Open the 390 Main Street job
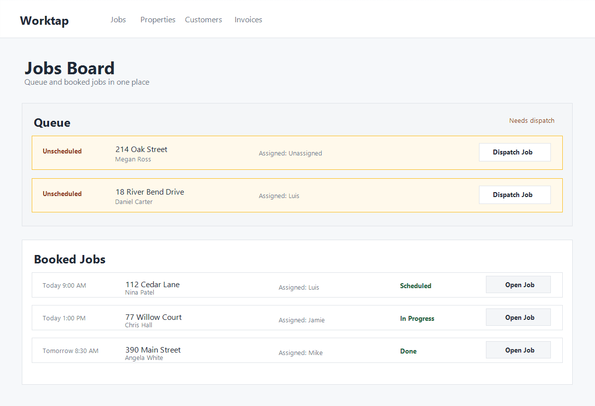 pyautogui.click(x=518, y=350)
